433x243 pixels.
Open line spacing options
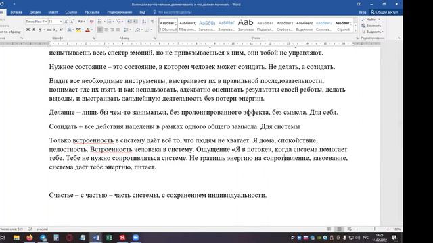pos(127,30)
